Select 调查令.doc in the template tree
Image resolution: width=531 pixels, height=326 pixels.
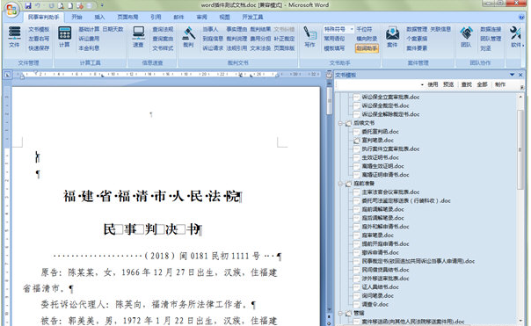375,304
